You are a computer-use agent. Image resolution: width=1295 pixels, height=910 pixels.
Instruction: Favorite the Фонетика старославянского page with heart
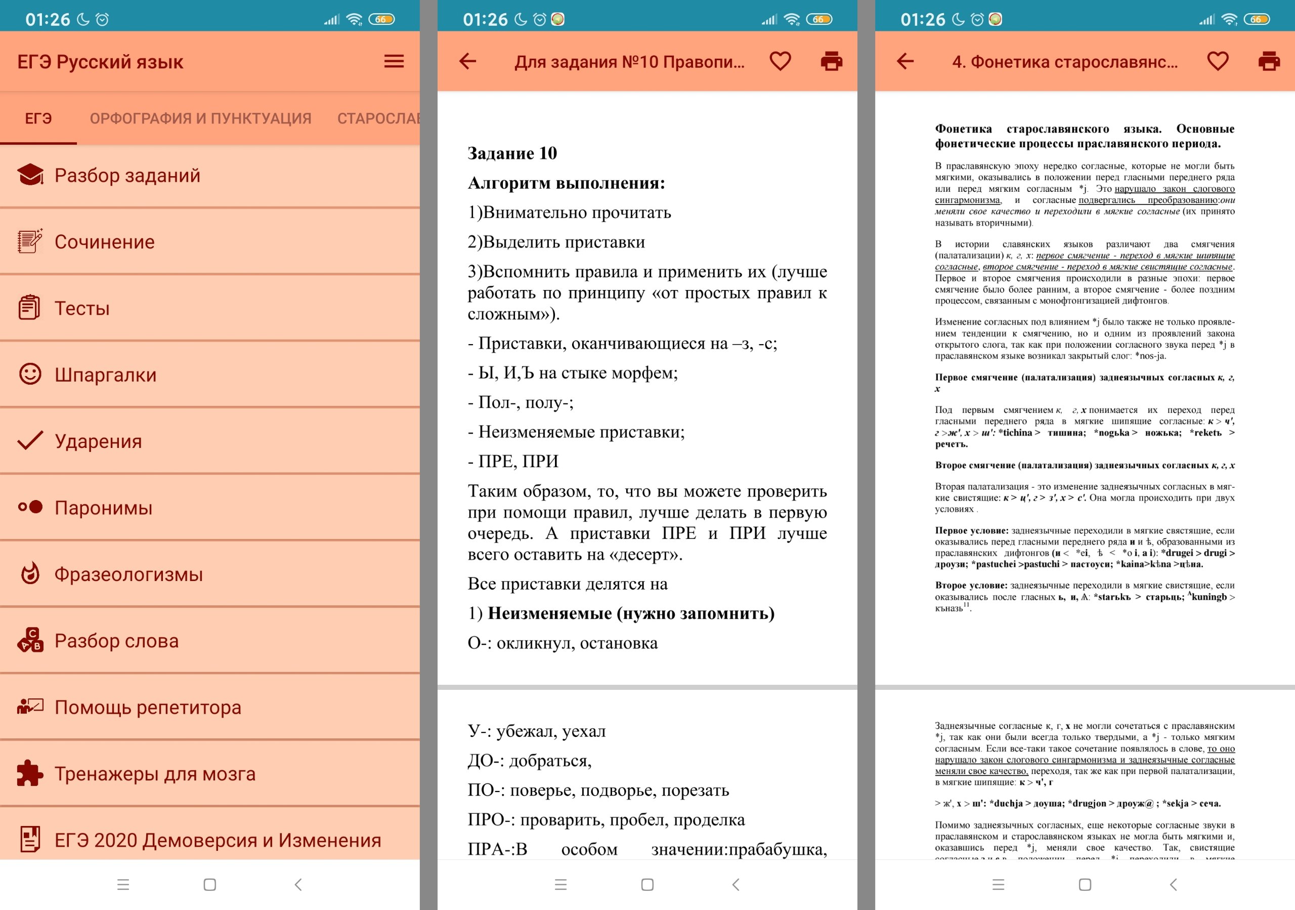coord(1218,61)
